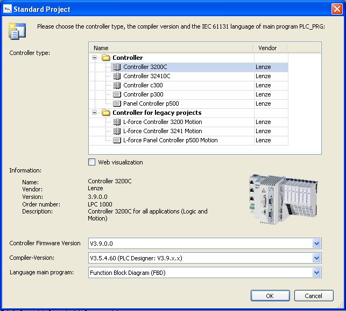346x311 pixels.
Task: Click the Controller folder icon
Action: tap(106, 58)
